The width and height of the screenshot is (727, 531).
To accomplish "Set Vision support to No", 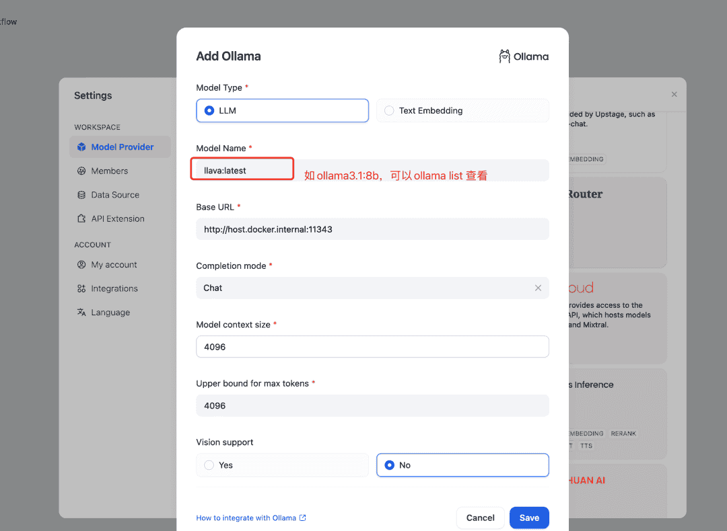I will (x=389, y=465).
